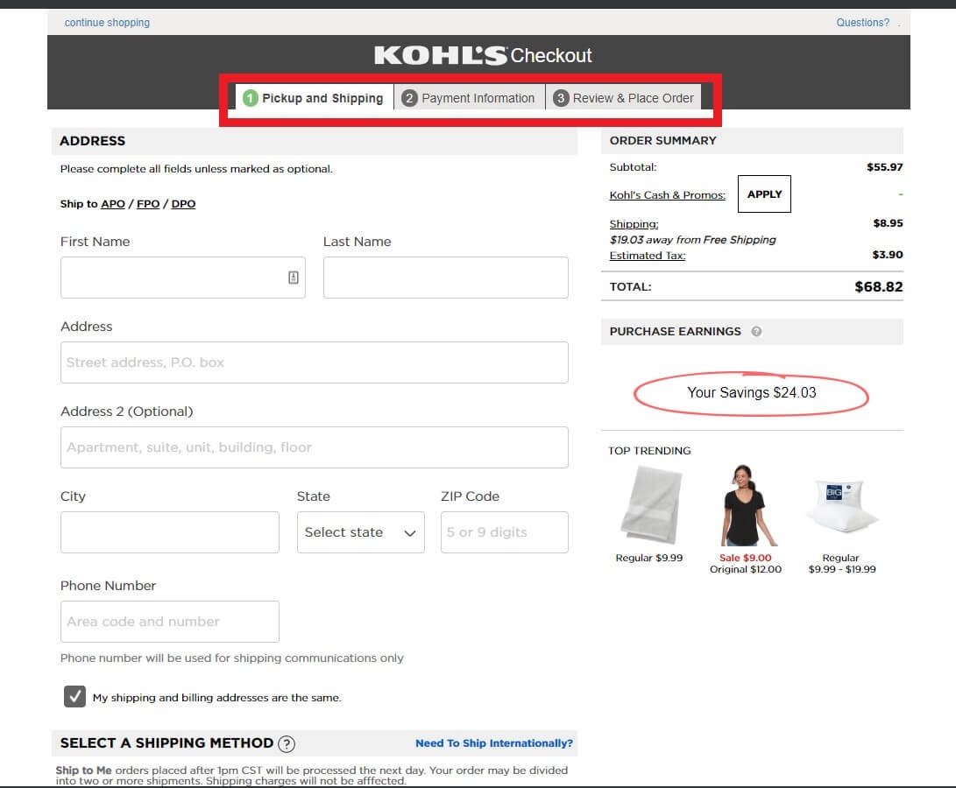Switch to Payment Information step tab
The width and height of the screenshot is (956, 788).
click(469, 98)
